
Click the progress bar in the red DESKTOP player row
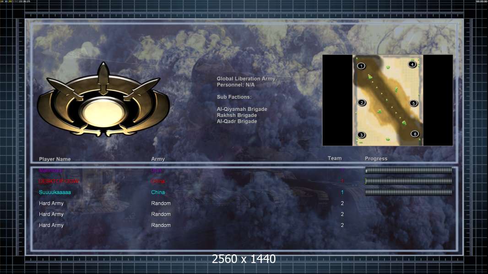409,181
